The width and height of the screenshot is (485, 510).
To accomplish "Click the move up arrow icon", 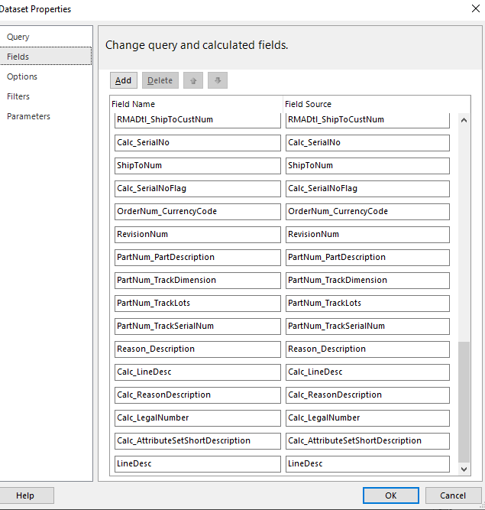I will click(x=193, y=80).
